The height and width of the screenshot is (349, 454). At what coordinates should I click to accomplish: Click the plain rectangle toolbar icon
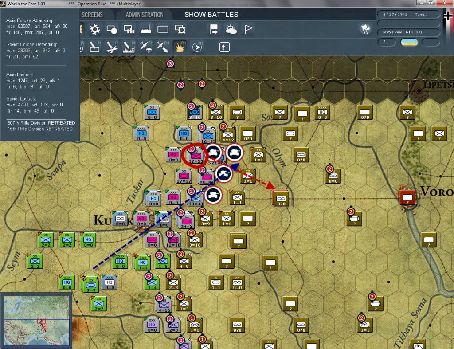click(x=163, y=29)
